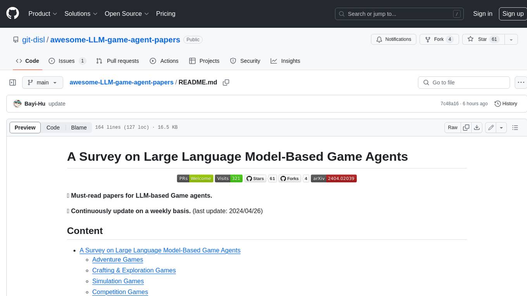The width and height of the screenshot is (527, 296).
Task: Switch to the Pull requests tab
Action: [x=117, y=61]
